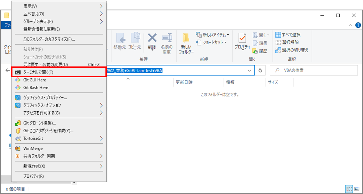Open the グループで表示(P) submenu
This screenshot has height=194, width=363.
59,21
